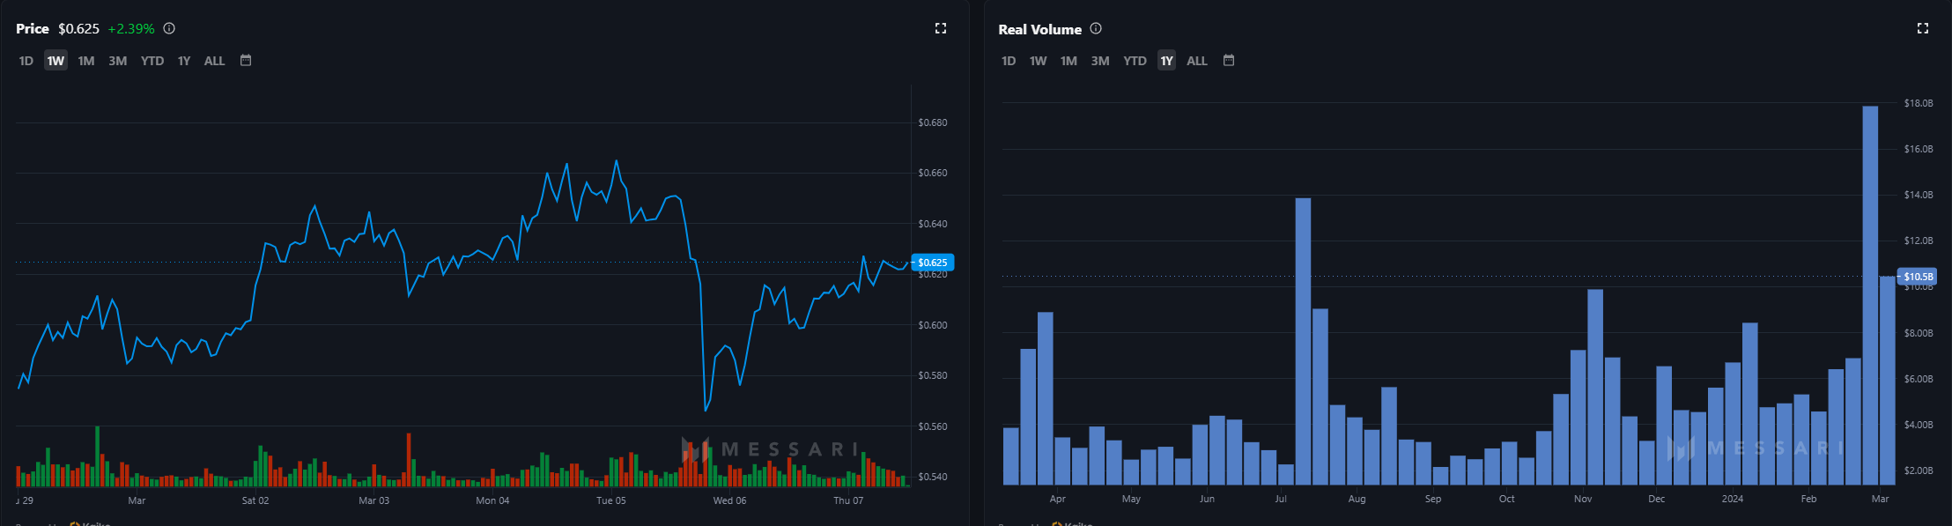Screen dimensions: 1952x526
Task: Choose YTD range on Price chart
Action: click(x=152, y=61)
